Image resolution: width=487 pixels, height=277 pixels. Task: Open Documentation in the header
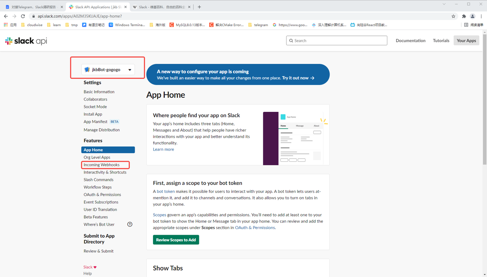coord(411,41)
